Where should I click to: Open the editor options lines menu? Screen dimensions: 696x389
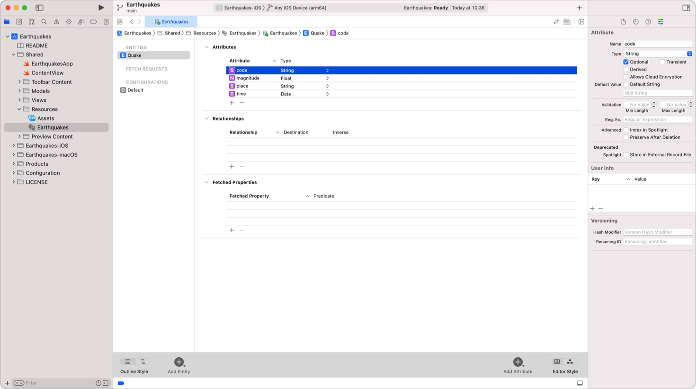(x=567, y=22)
